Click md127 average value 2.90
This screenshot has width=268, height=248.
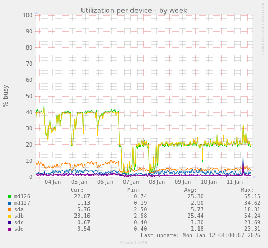(197, 203)
